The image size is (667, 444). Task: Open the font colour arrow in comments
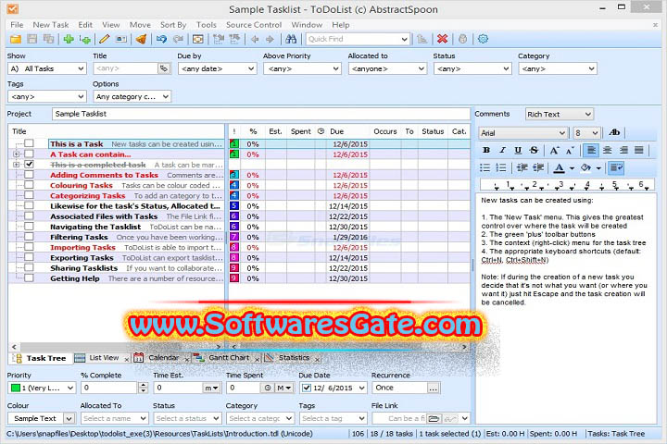pyautogui.click(x=572, y=168)
